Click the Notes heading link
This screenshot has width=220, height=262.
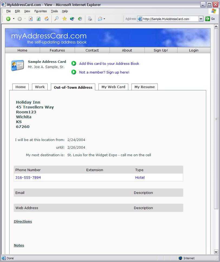pos(19,245)
